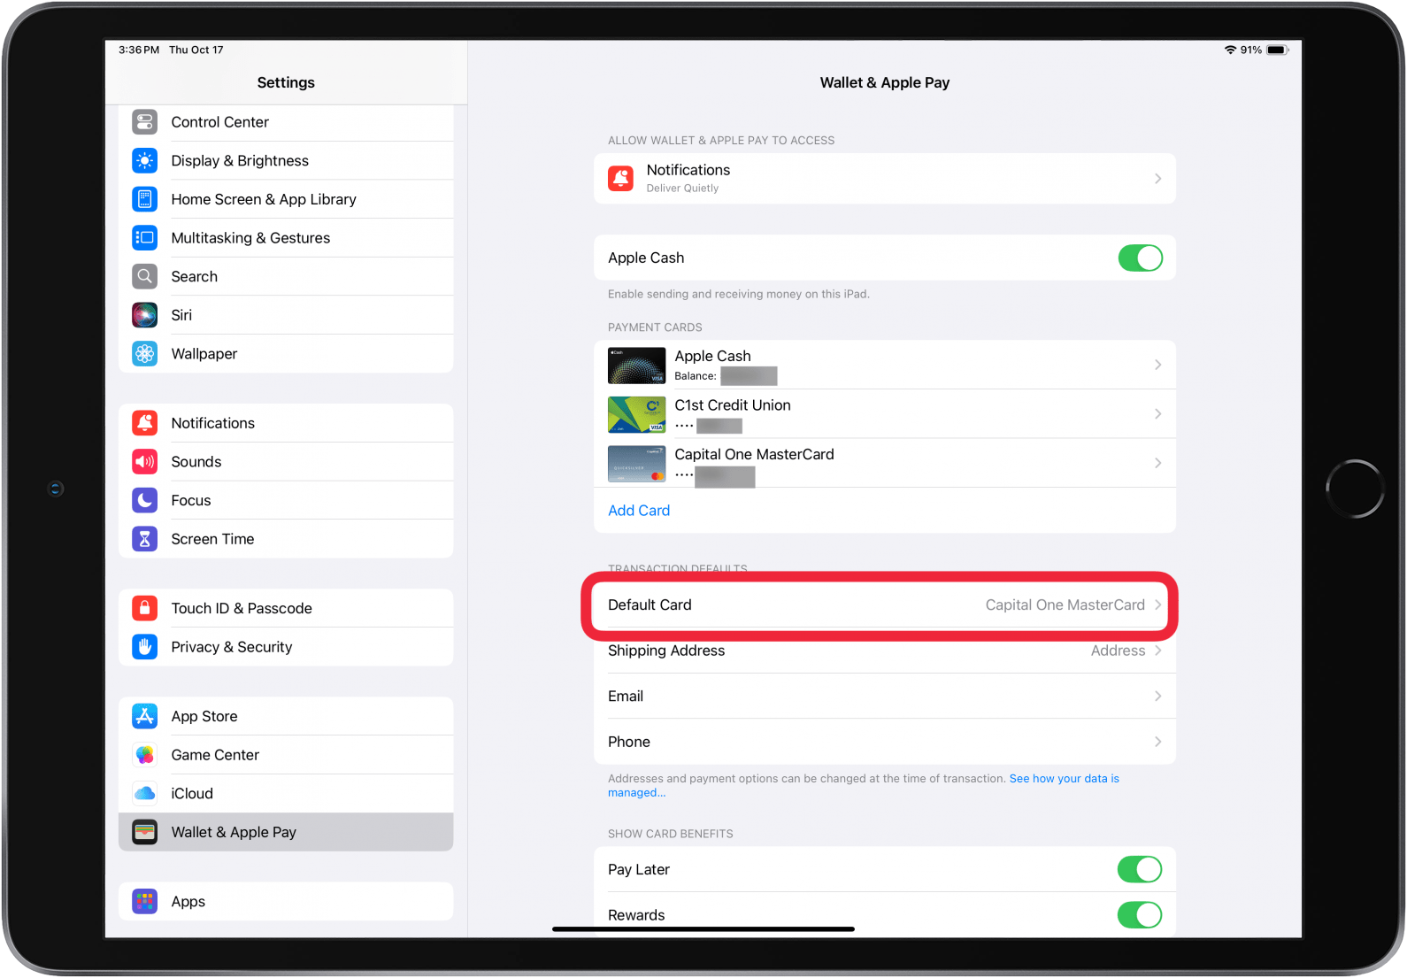Tap the iCloud cloud icon
Image resolution: width=1407 pixels, height=978 pixels.
(x=144, y=794)
